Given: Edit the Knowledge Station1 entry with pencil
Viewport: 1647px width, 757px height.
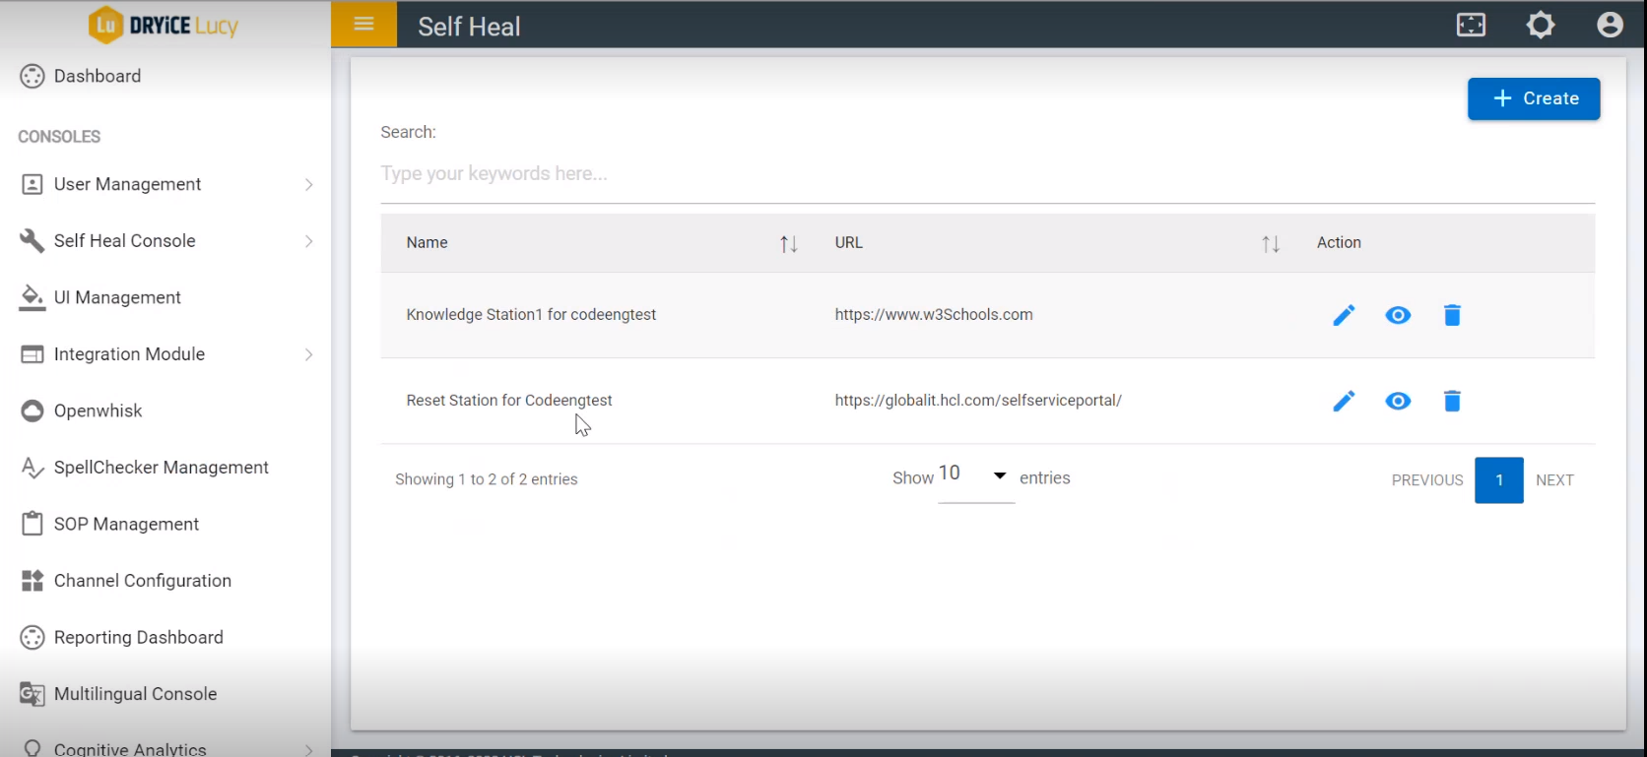Looking at the screenshot, I should 1344,315.
